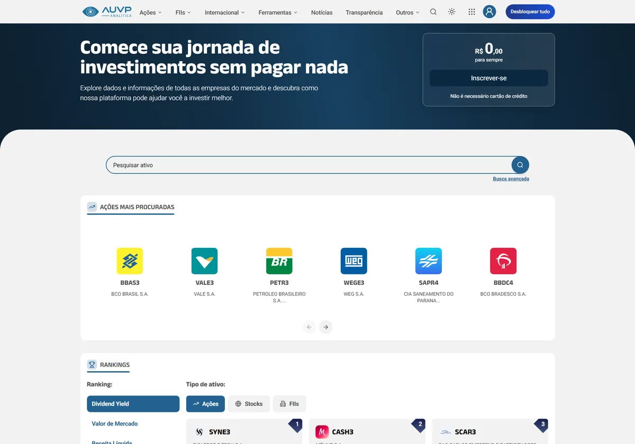
Task: Click the Inscrever-se button
Action: click(488, 78)
